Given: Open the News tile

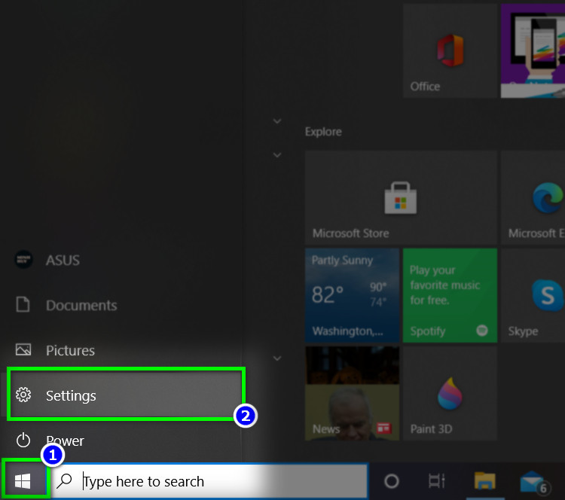Looking at the screenshot, I should [x=352, y=393].
